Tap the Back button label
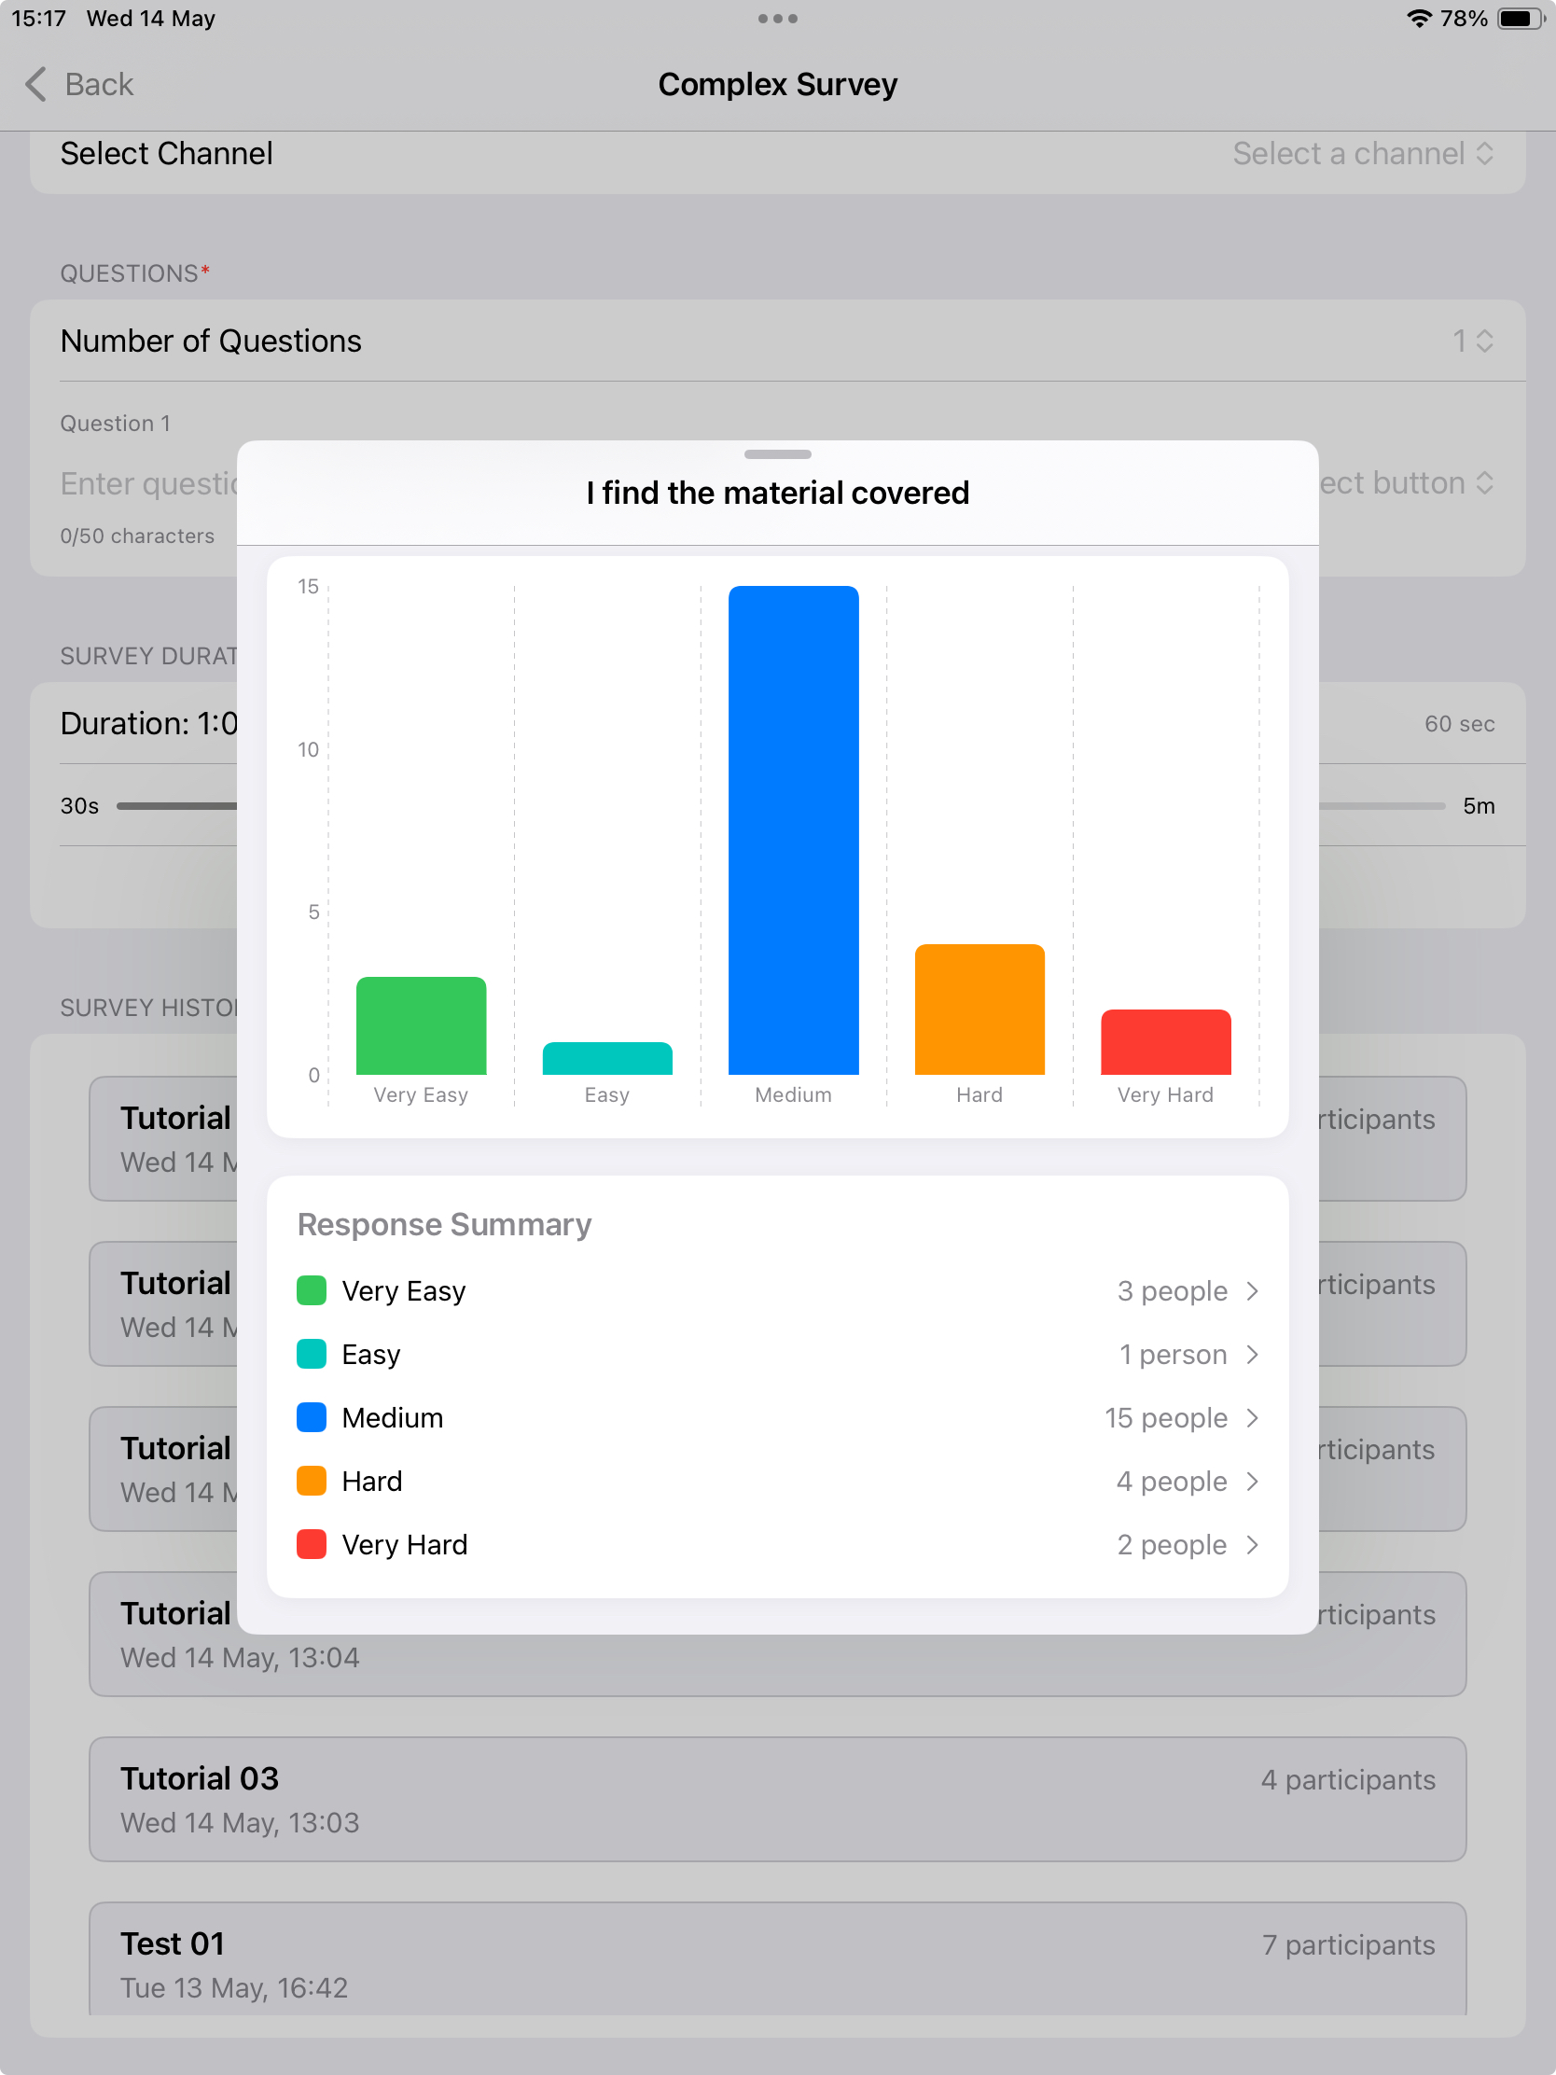 100,84
